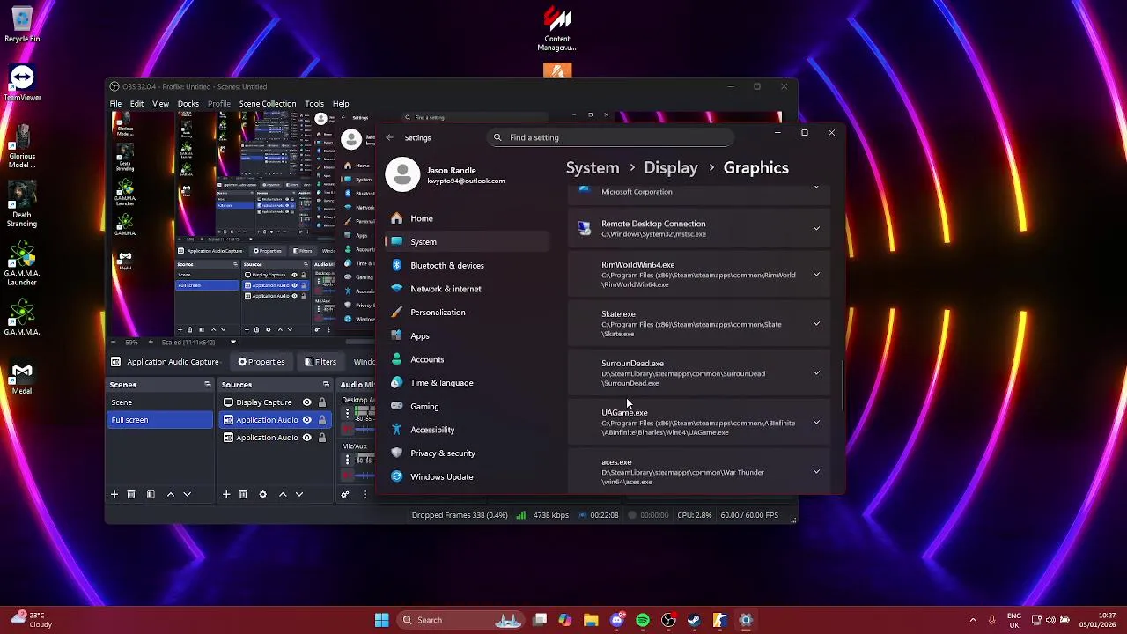Open Steam from the taskbar

tap(694, 620)
